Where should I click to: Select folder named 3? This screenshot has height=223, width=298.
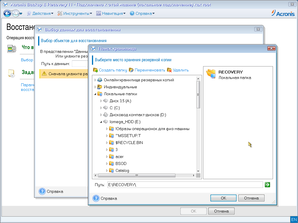tap(116, 150)
